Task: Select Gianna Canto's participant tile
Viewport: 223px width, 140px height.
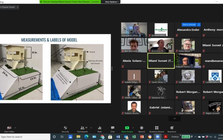Action: click(x=188, y=77)
